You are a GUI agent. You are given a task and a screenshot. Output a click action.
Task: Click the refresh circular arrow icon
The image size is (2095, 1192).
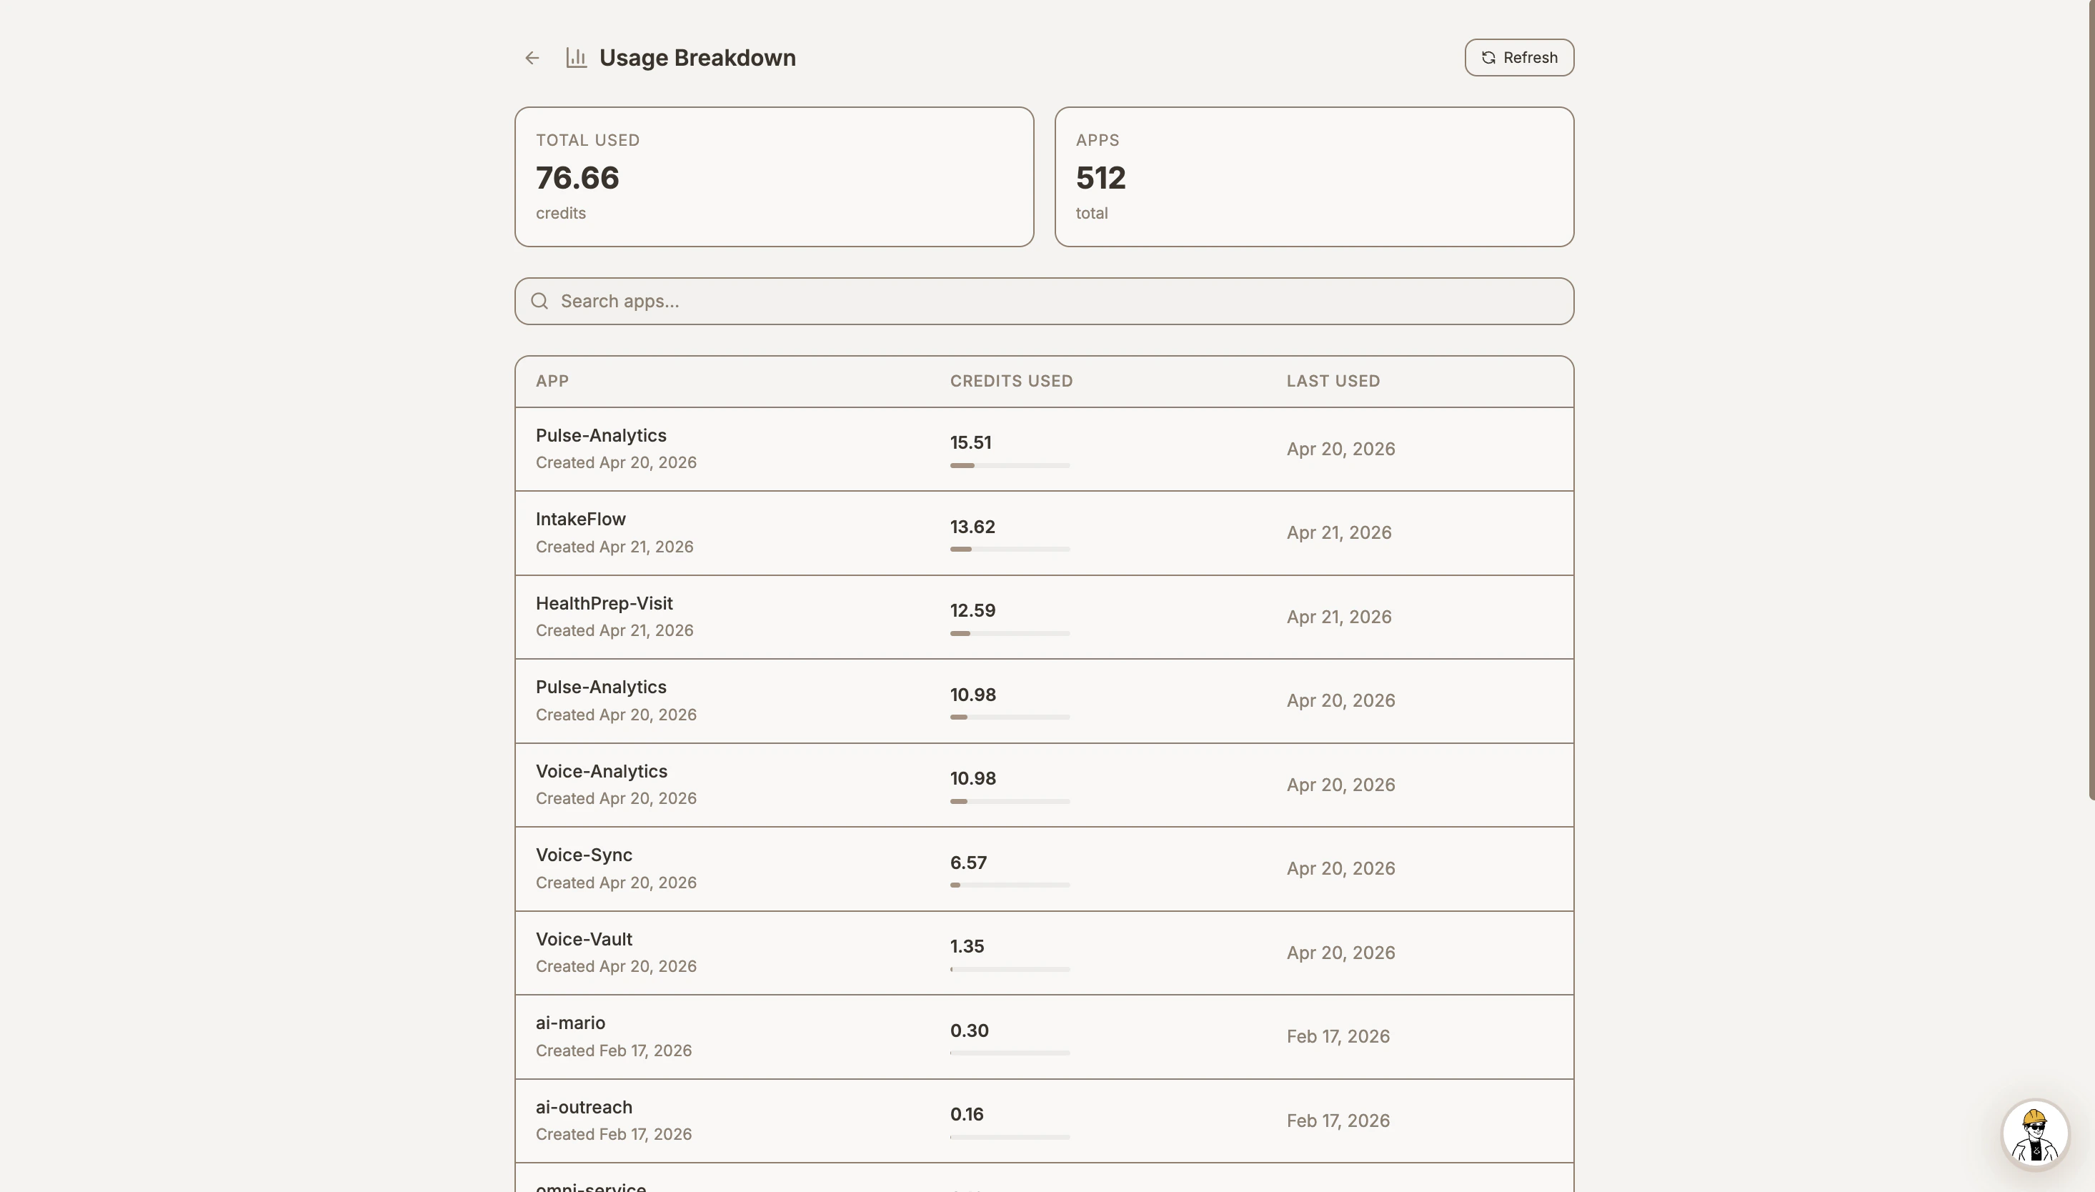coord(1488,57)
